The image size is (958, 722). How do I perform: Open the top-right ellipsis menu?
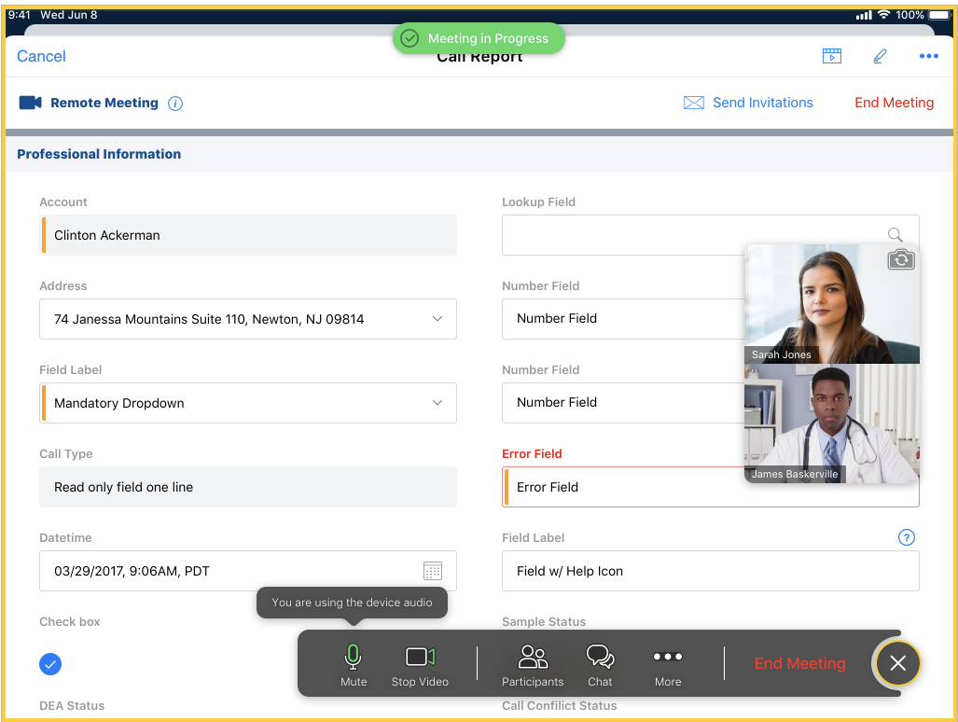point(928,56)
